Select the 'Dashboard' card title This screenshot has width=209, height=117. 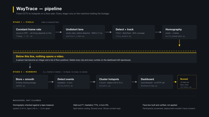coord(147,79)
